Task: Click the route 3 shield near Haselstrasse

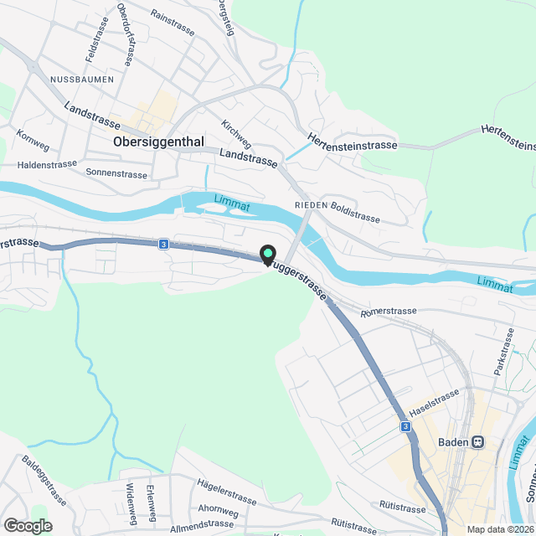Action: [405, 426]
